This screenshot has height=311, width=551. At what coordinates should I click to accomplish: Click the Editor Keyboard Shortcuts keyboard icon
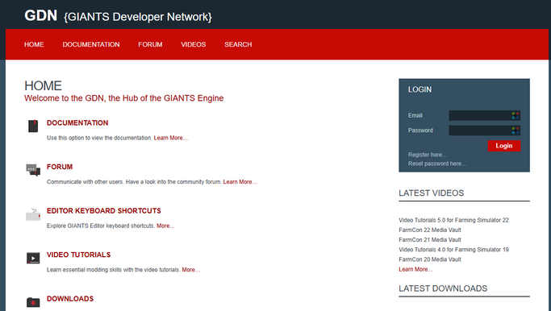tap(33, 214)
